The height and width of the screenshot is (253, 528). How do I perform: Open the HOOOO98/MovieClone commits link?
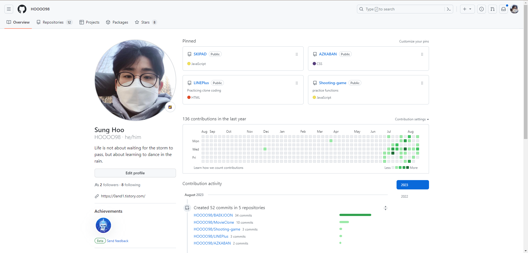[214, 223]
